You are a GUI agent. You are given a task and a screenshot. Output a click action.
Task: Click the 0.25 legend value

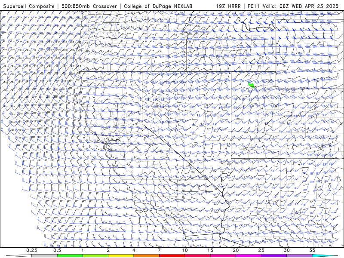32,250
